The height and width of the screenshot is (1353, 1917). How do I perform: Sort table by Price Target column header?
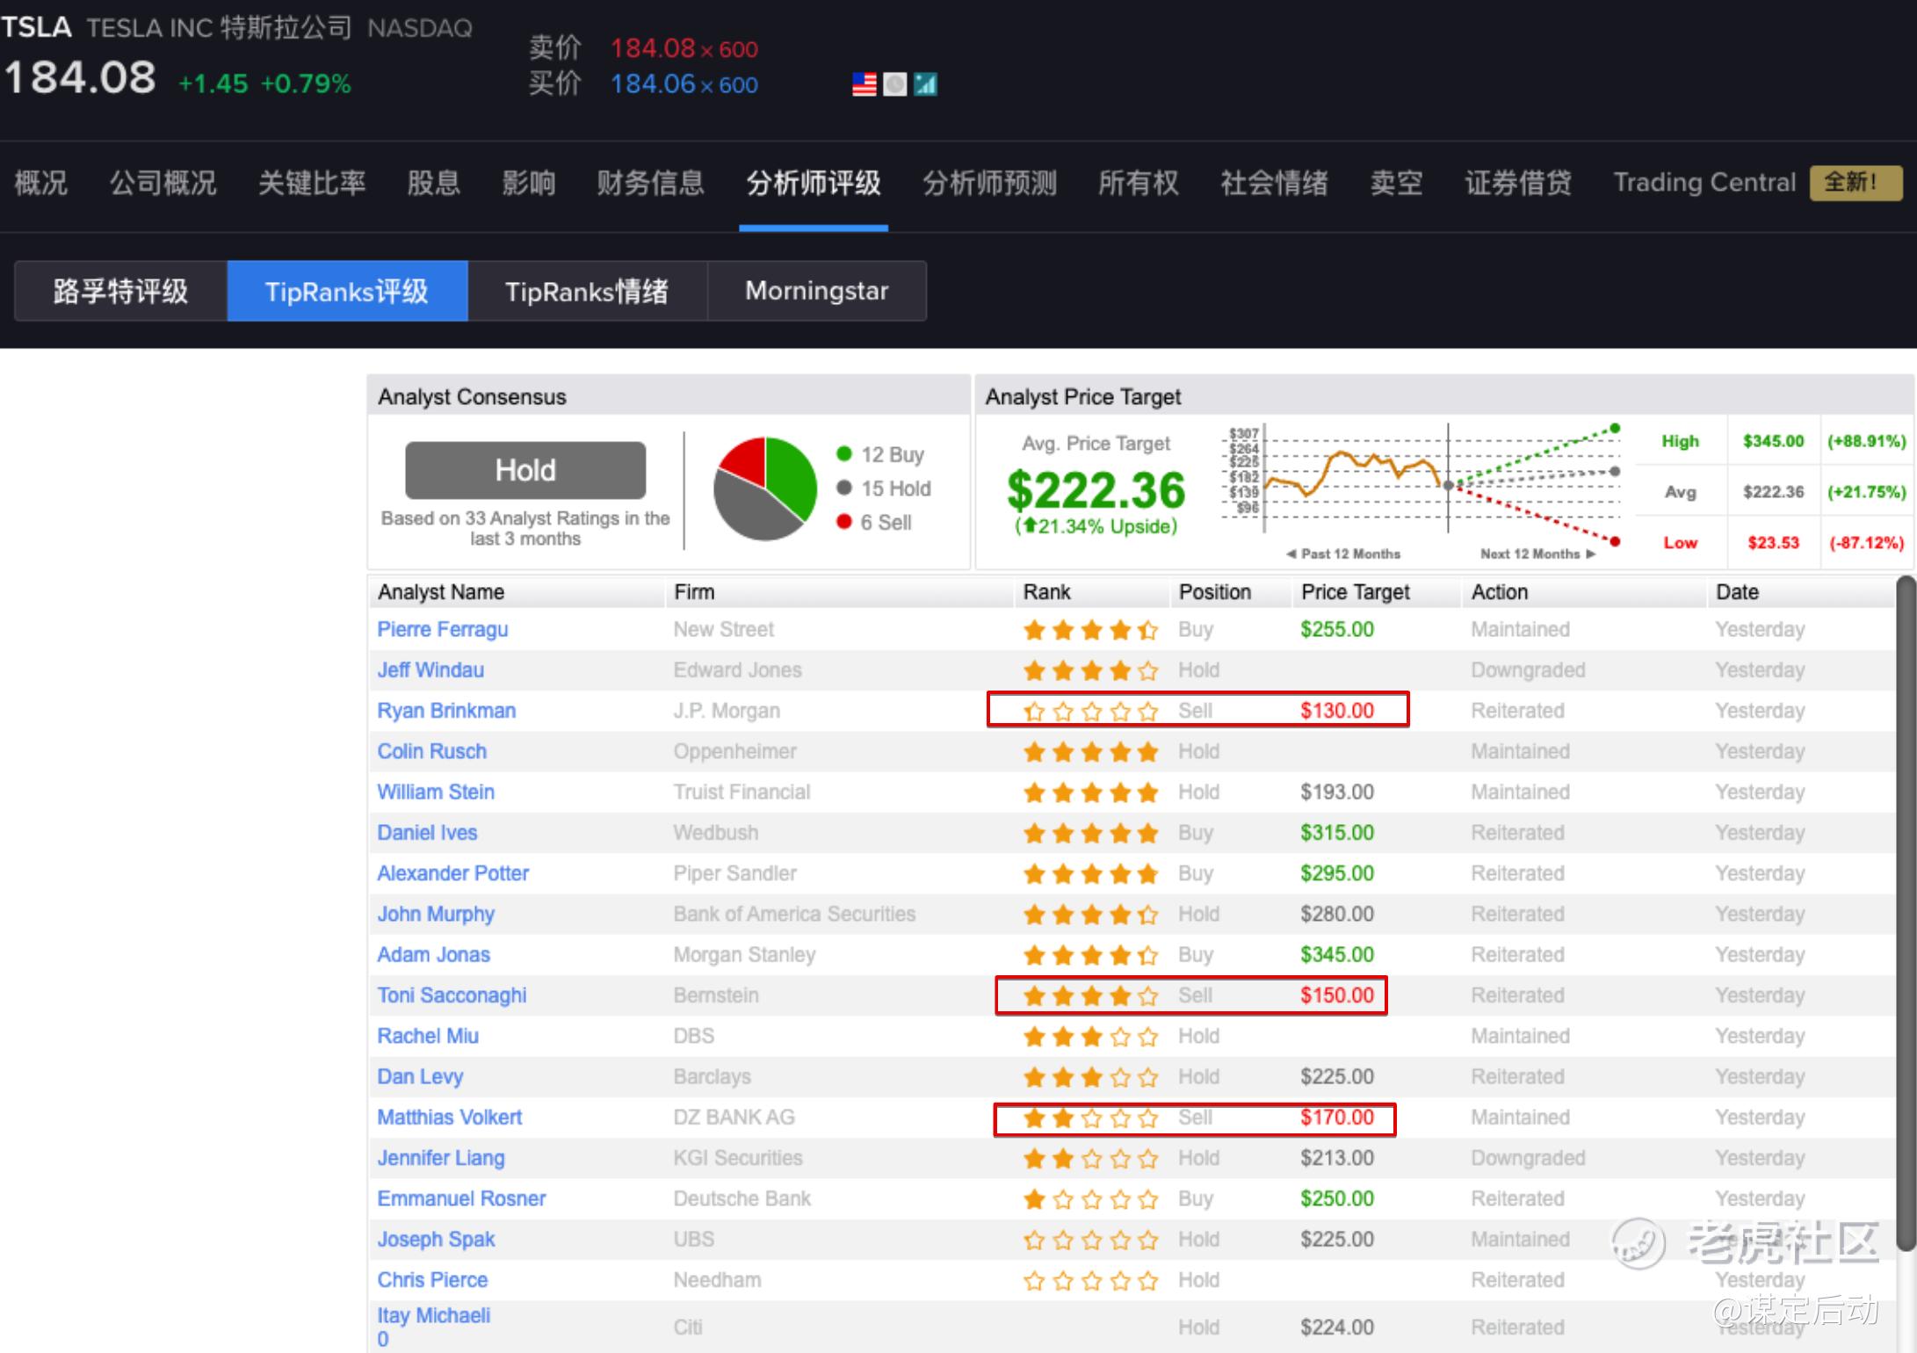pos(1355,592)
